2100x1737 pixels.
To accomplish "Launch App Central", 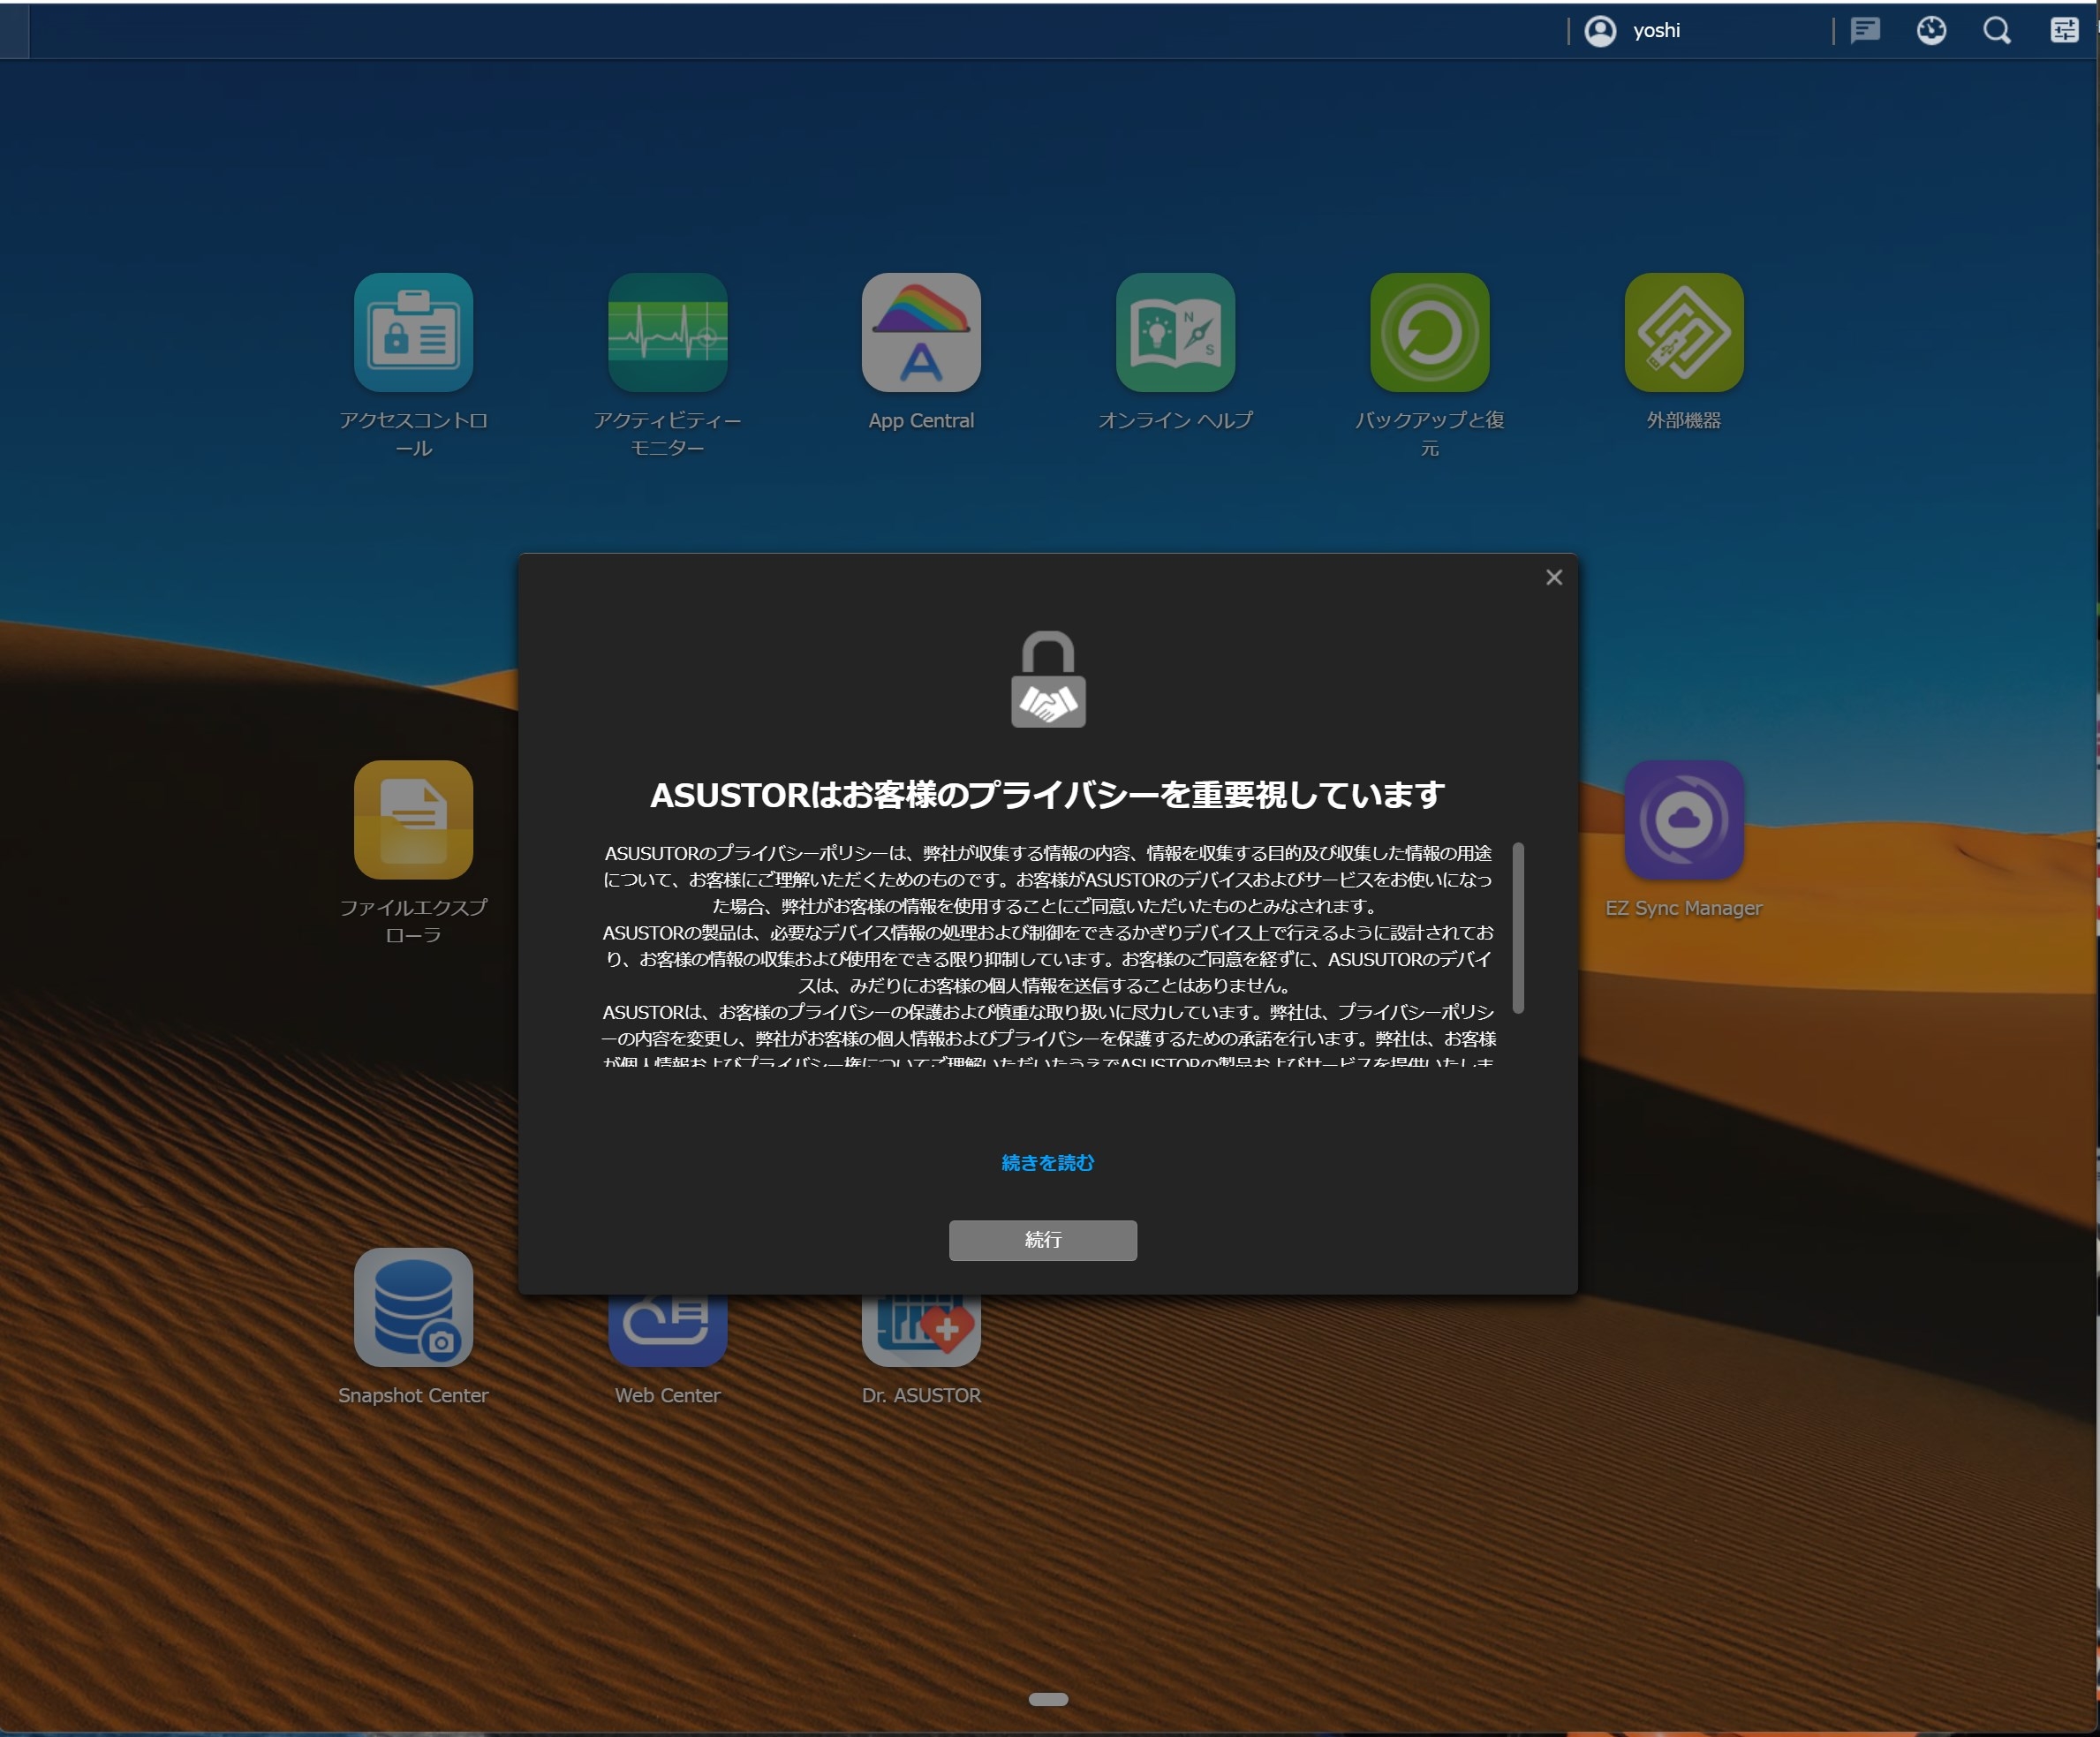I will (x=921, y=333).
